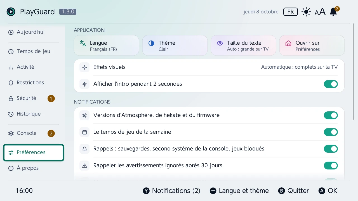Click the Langue et thème footer button
This screenshot has width=358, height=201.
click(x=239, y=191)
